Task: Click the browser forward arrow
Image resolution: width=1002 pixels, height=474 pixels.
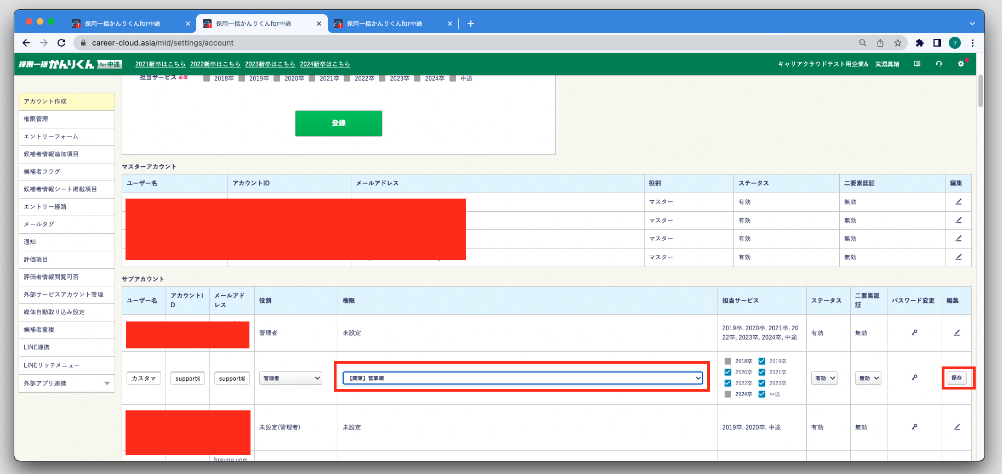Action: coord(44,43)
